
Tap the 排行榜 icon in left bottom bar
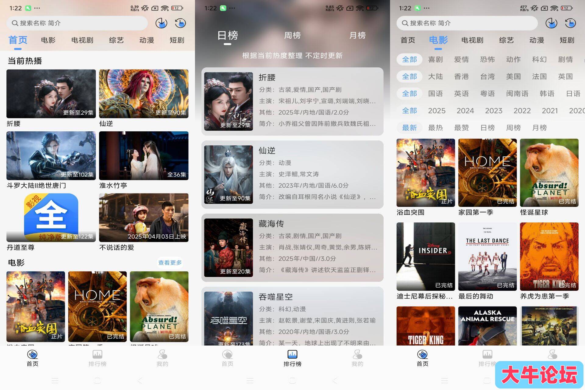pos(97,354)
